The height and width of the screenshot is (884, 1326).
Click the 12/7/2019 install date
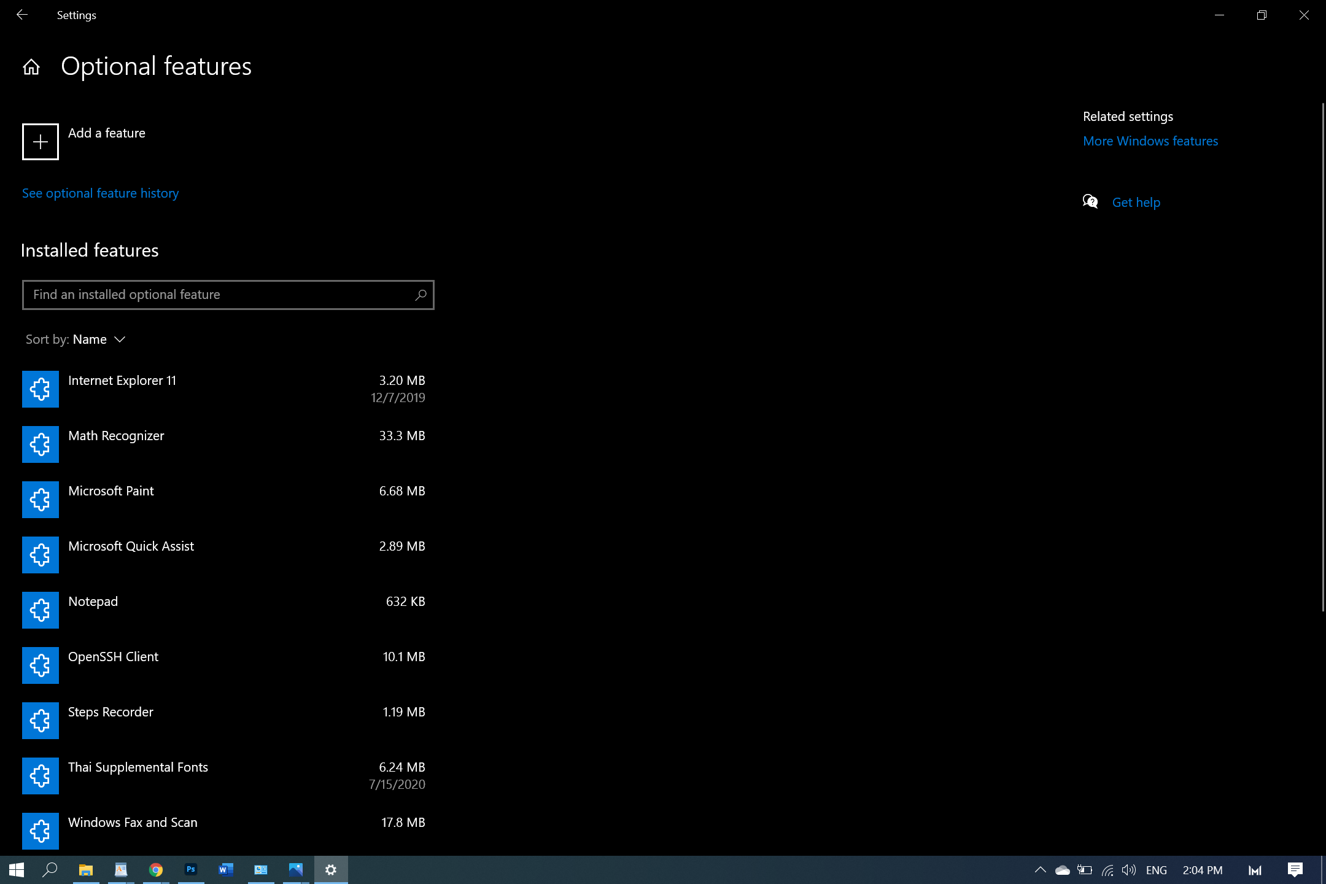(398, 398)
